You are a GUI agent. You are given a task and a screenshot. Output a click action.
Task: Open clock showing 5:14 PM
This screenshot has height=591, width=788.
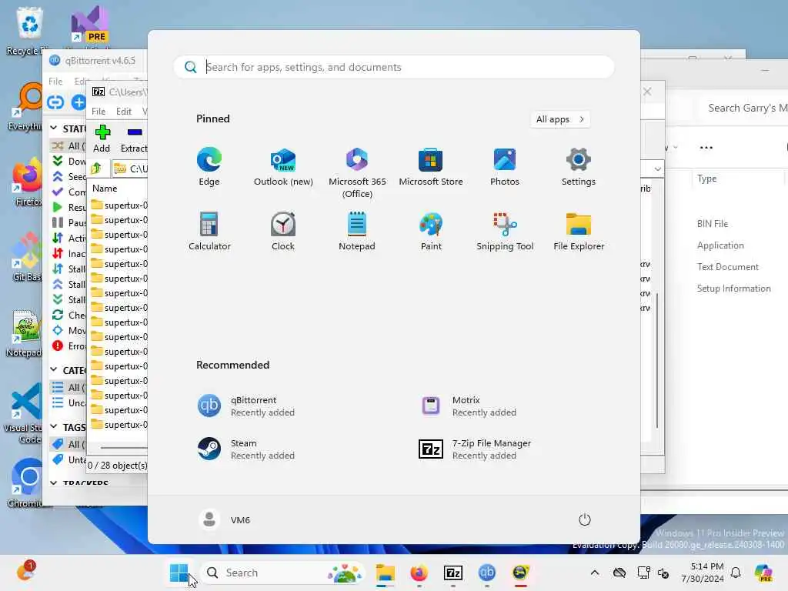tap(703, 573)
